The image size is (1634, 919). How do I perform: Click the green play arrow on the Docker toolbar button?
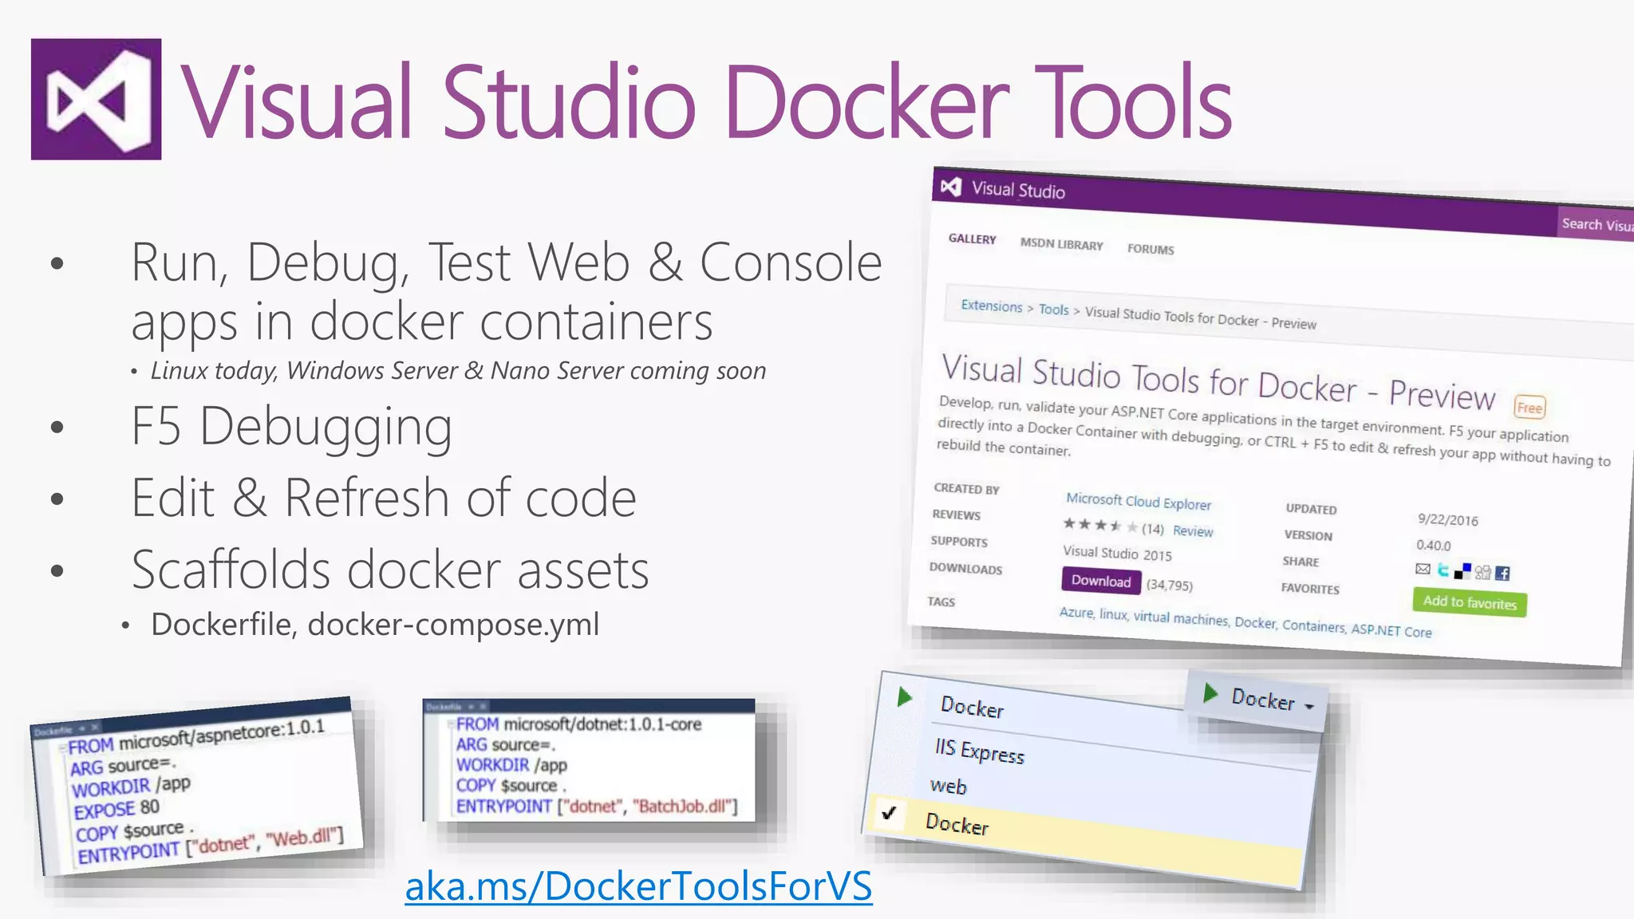(x=1210, y=692)
